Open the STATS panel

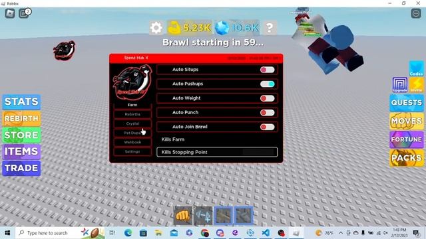[21, 102]
